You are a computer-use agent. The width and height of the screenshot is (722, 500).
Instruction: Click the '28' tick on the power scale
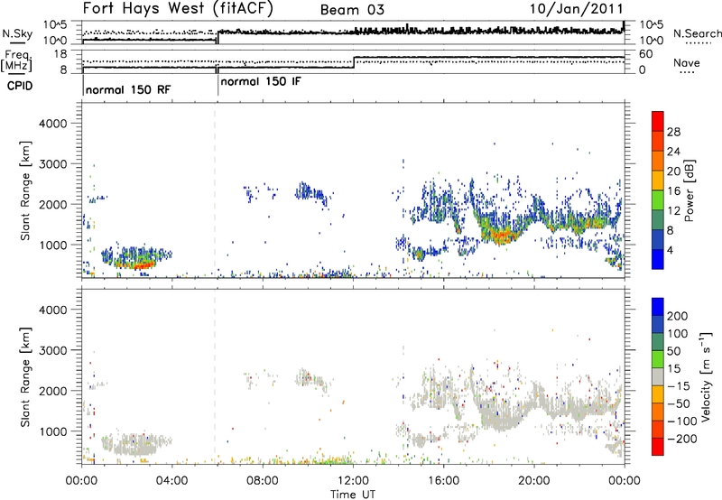pos(673,132)
